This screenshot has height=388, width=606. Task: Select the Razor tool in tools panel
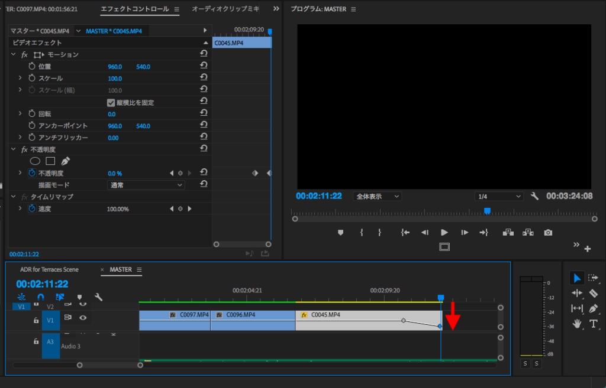pos(594,294)
